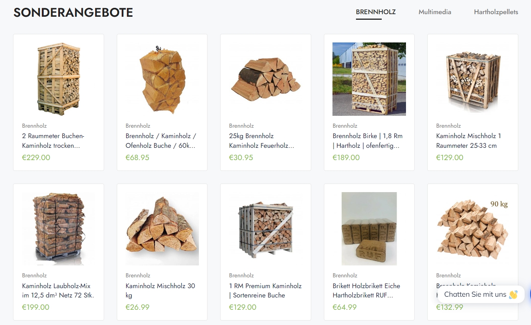
Task: Open the Kaminholz Mischholz 30 kg image
Action: tap(162, 229)
